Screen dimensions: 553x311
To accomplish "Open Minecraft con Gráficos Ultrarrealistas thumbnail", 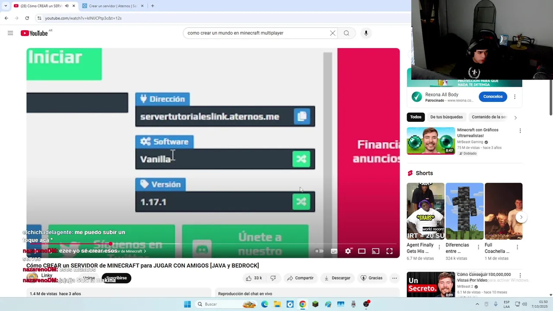I will pyautogui.click(x=431, y=141).
